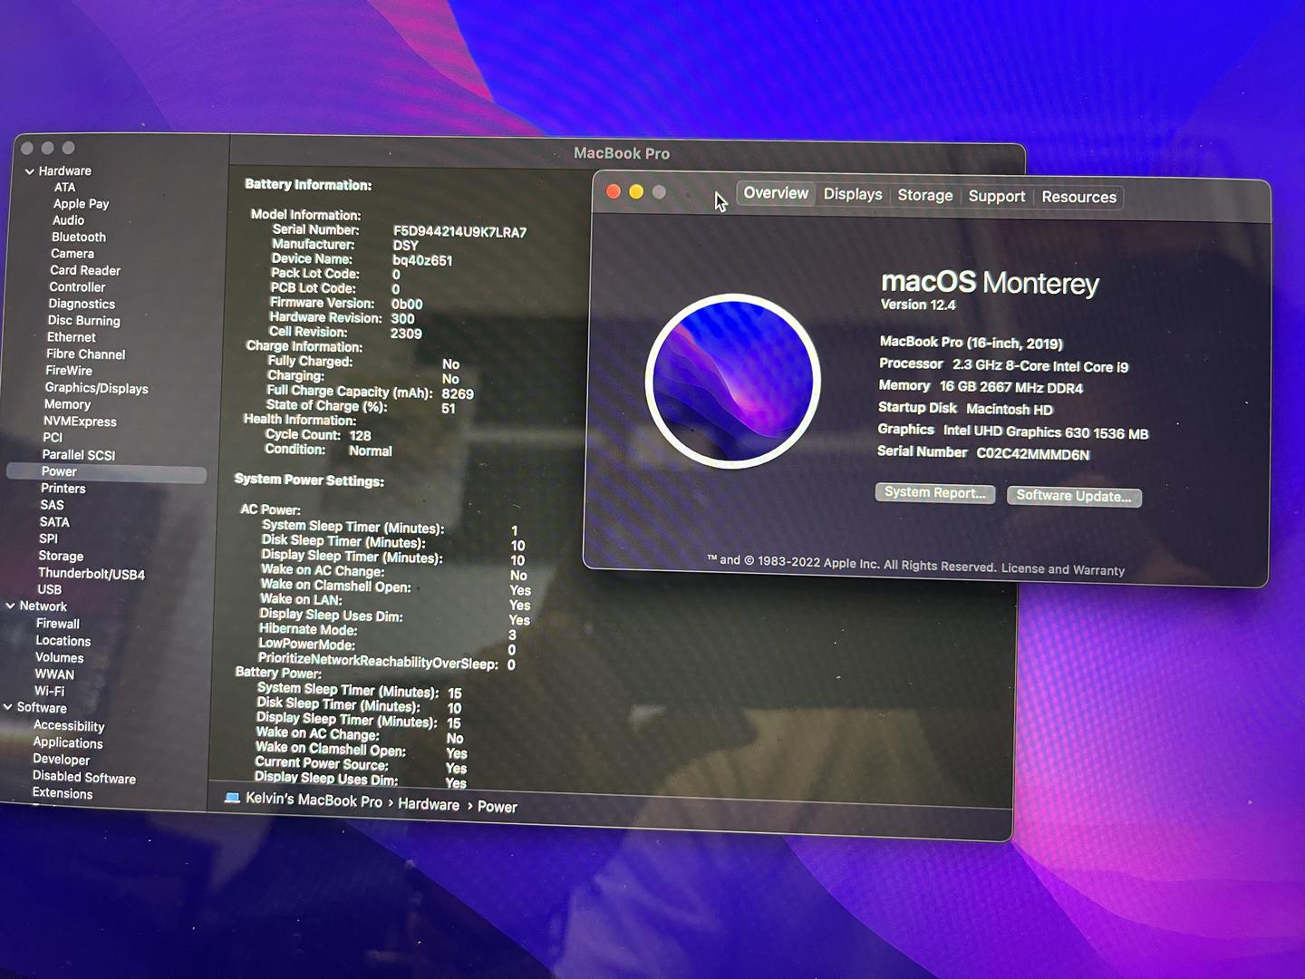Select Power in the bottom path bar
The height and width of the screenshot is (979, 1305).
click(x=497, y=806)
